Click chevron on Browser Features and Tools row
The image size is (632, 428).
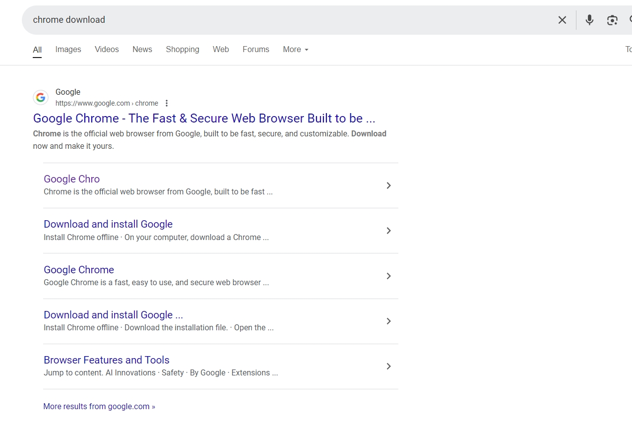[389, 366]
